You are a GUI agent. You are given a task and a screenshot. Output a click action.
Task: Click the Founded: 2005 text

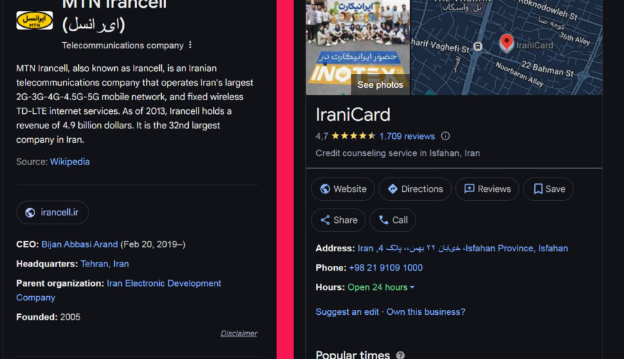(x=48, y=317)
